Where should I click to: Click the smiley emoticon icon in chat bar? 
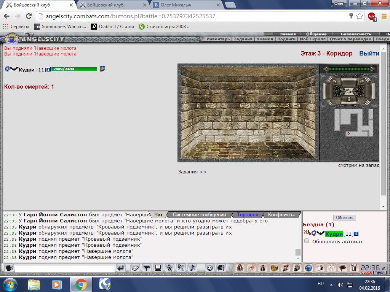coord(210,268)
